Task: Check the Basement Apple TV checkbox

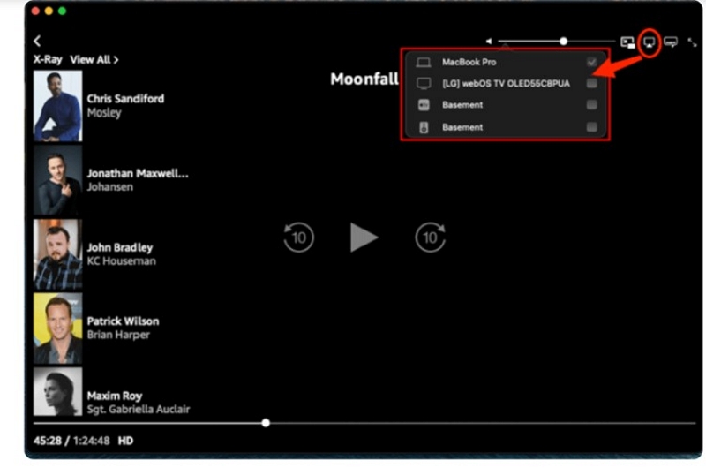Action: (x=591, y=105)
